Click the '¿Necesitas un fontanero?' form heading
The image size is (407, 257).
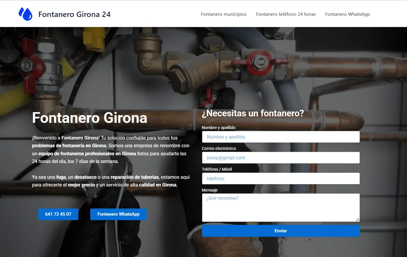[x=253, y=113]
